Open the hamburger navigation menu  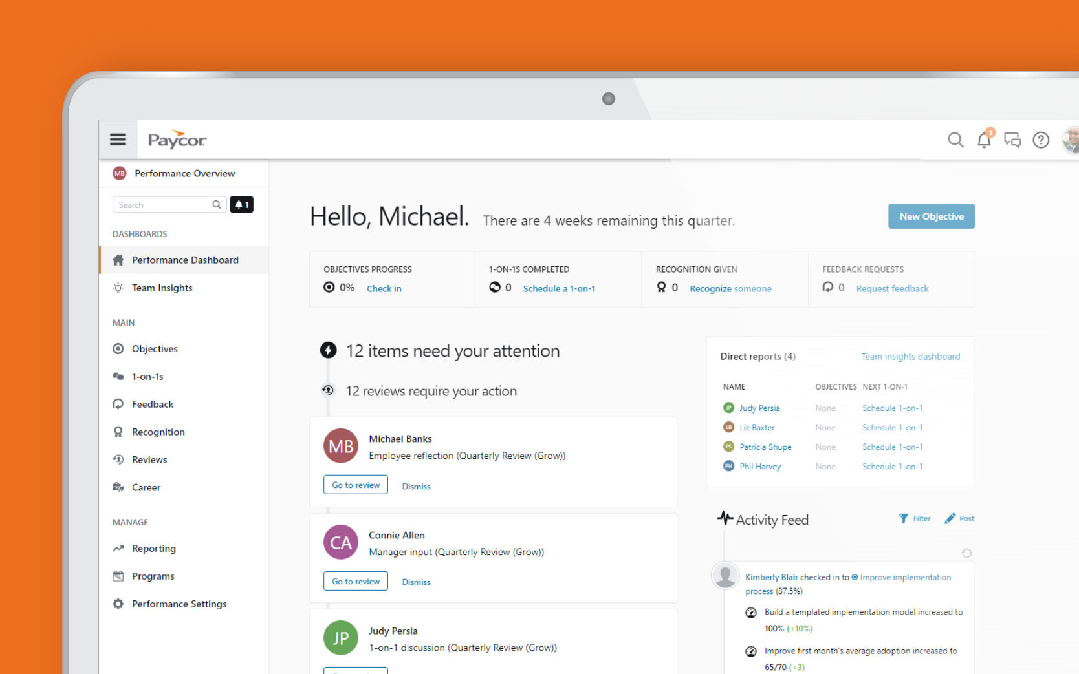click(x=118, y=140)
